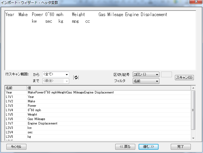Click the 値 column header
203x153 pixels.
(109, 88)
